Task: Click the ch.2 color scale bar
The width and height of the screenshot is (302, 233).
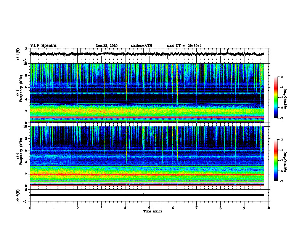Action: click(x=276, y=160)
